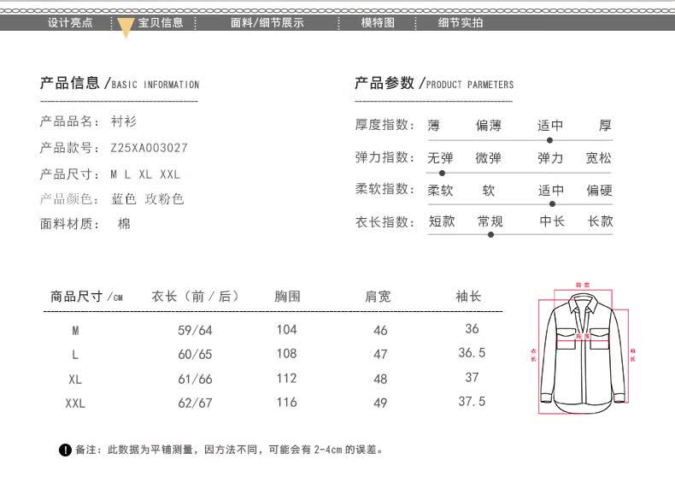Click the 袖长 column header
Viewport: 675px width, 477px height.
(x=468, y=296)
